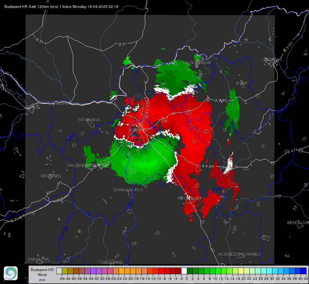Select the violet swatch between -34 and -32
309x284 pixels.
93,271
